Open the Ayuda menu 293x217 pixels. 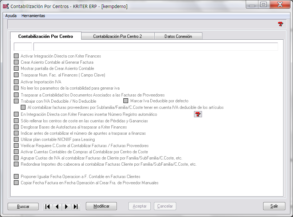[x=11, y=16]
